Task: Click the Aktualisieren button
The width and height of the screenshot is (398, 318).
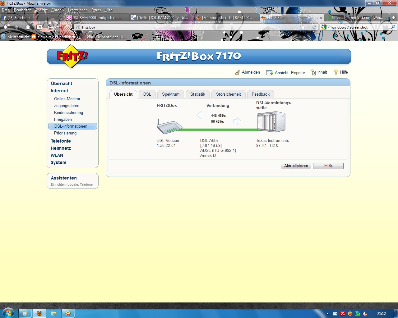Action: 296,166
